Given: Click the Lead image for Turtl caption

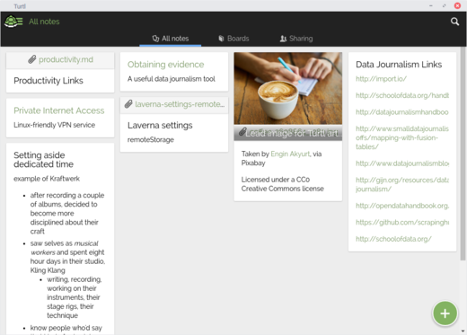Looking at the screenshot, I should pyautogui.click(x=293, y=133).
